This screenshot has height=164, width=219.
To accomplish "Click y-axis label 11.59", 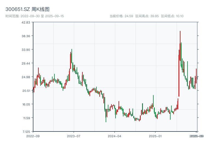I will (x=27, y=118).
